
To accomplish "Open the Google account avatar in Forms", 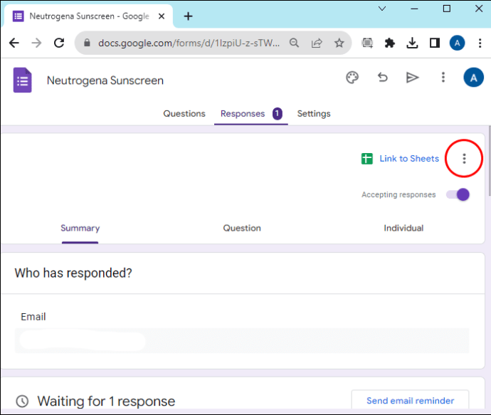I will tap(473, 78).
